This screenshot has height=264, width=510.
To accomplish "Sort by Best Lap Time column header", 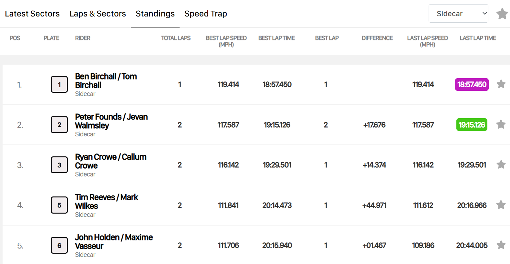I will pos(276,38).
